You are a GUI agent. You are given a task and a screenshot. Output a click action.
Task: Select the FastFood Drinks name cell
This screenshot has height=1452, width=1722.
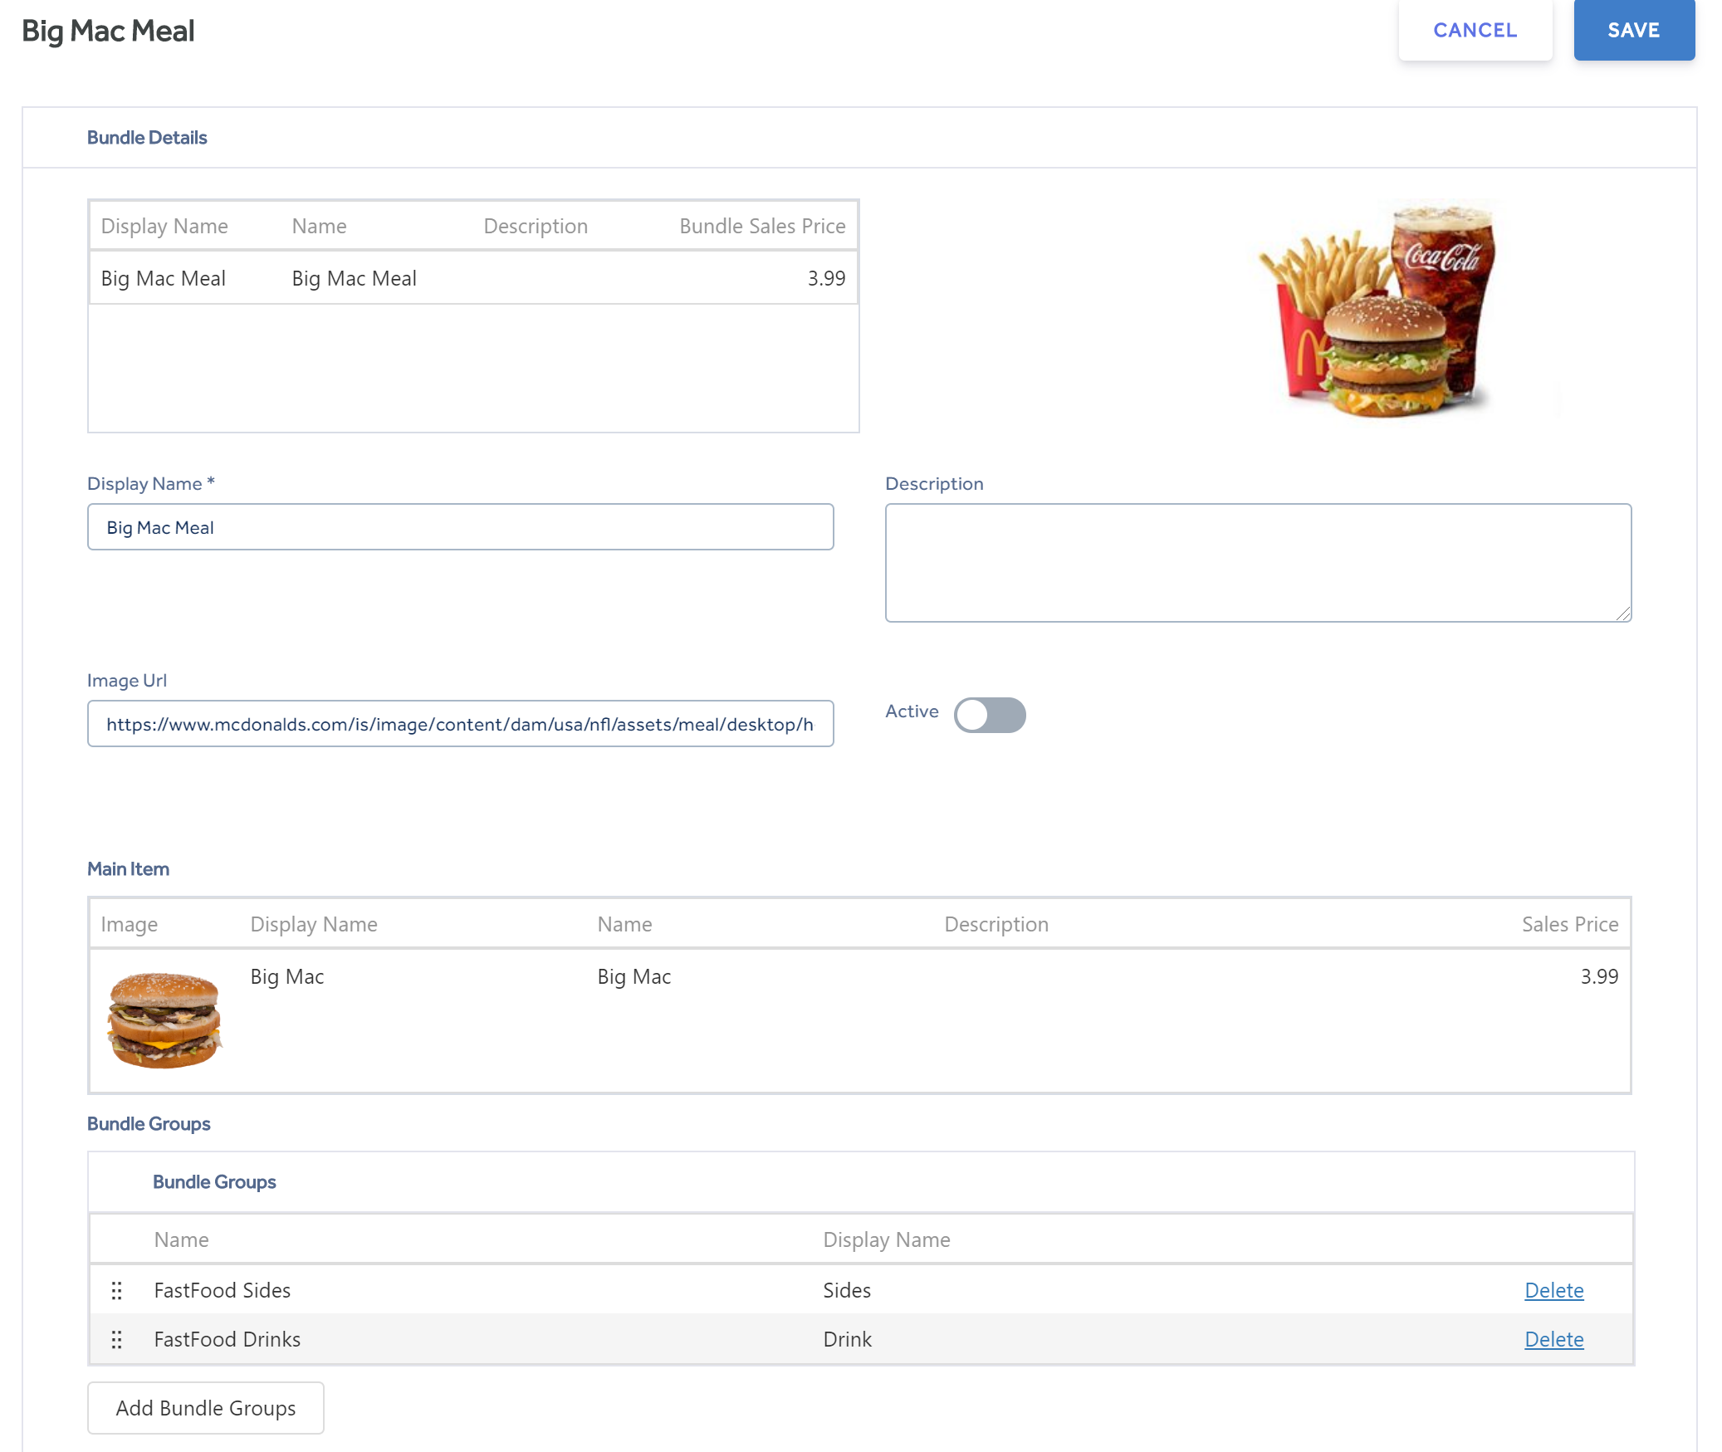(x=227, y=1339)
